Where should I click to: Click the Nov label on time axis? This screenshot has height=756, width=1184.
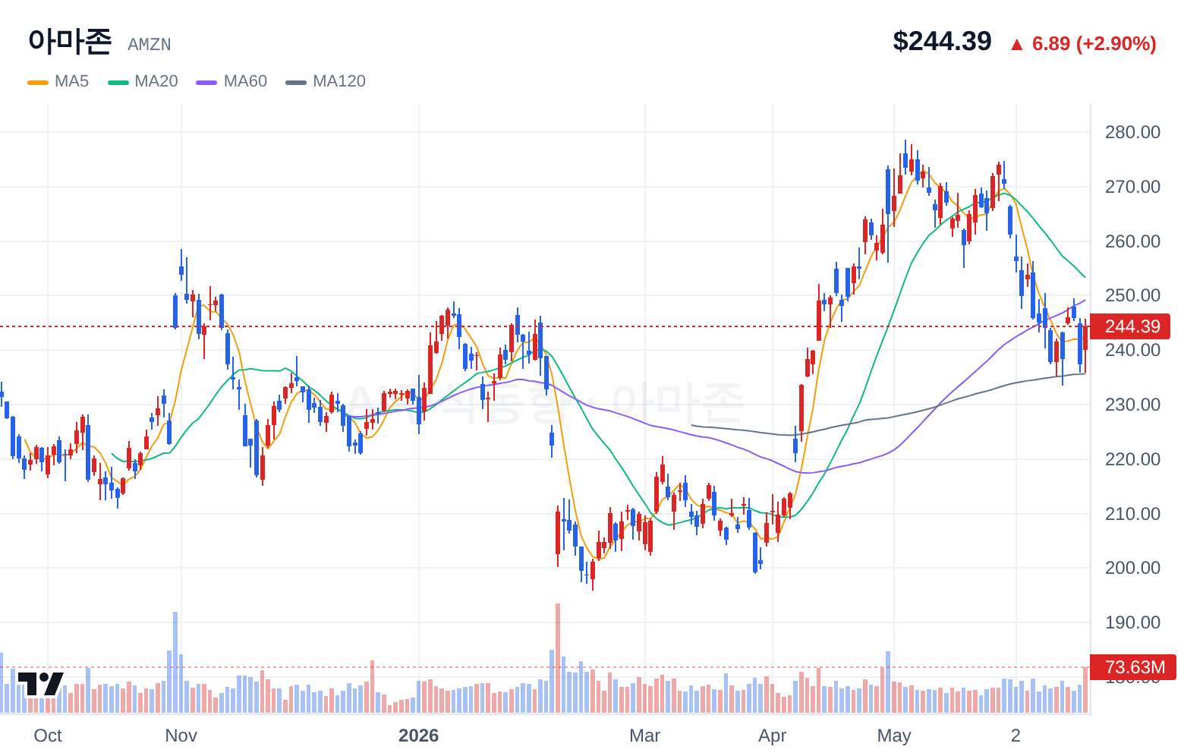pos(181,736)
